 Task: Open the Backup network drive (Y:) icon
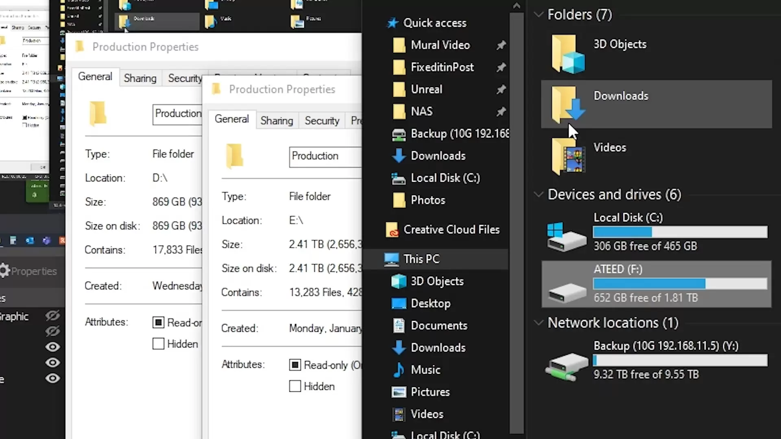(567, 366)
